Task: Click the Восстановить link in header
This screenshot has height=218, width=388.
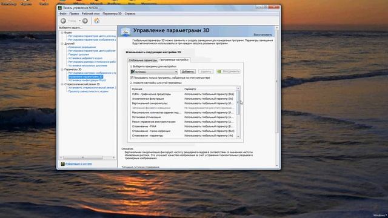Action: [263, 35]
